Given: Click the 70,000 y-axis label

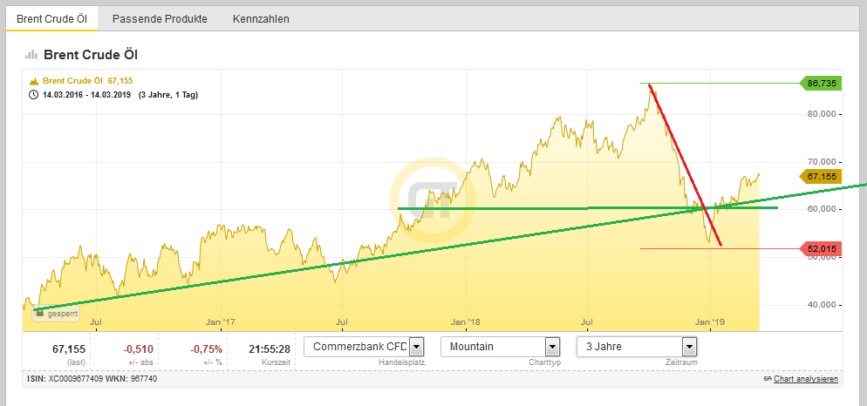Looking at the screenshot, I should tap(821, 162).
